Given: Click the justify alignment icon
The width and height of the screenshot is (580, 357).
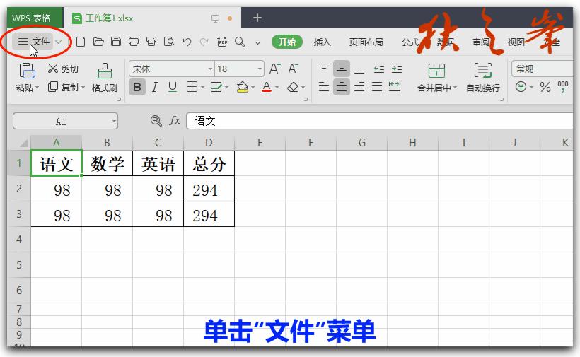Looking at the screenshot, I should tap(377, 87).
